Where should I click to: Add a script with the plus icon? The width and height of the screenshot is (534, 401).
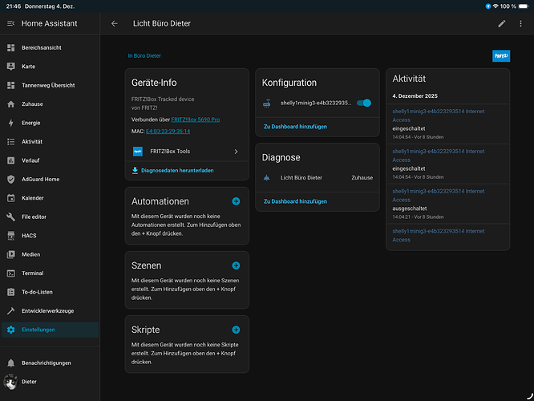tap(236, 330)
